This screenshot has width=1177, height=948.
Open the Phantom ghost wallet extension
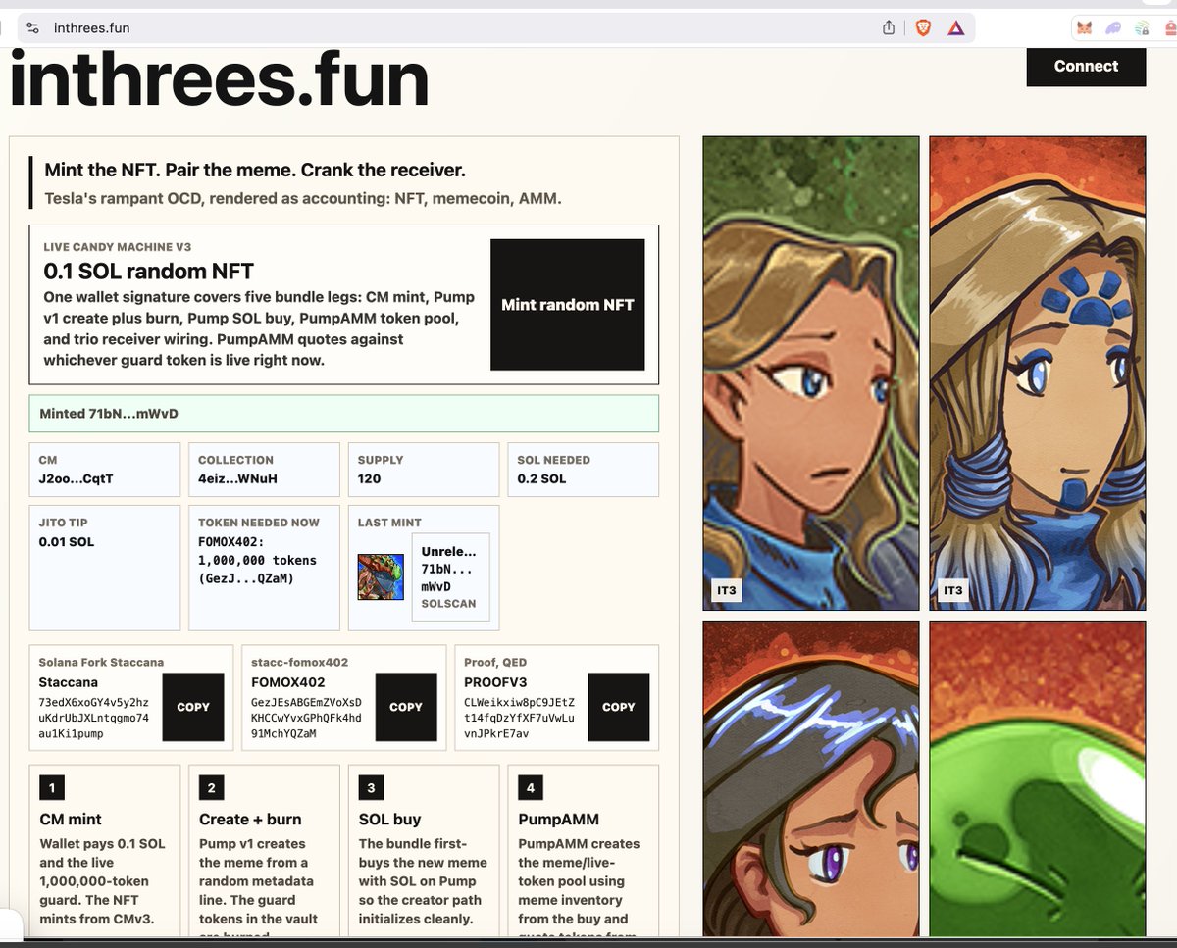tap(1113, 29)
